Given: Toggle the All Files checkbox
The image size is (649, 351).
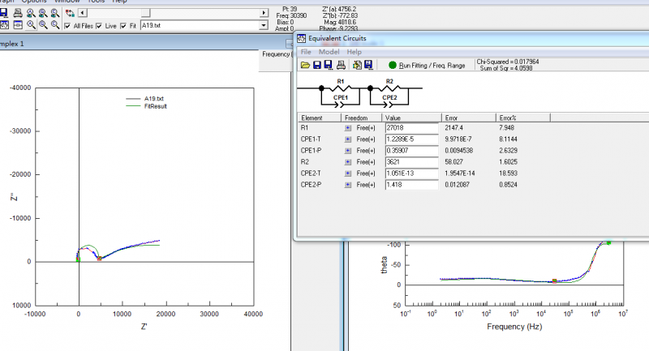Looking at the screenshot, I should click(x=67, y=26).
